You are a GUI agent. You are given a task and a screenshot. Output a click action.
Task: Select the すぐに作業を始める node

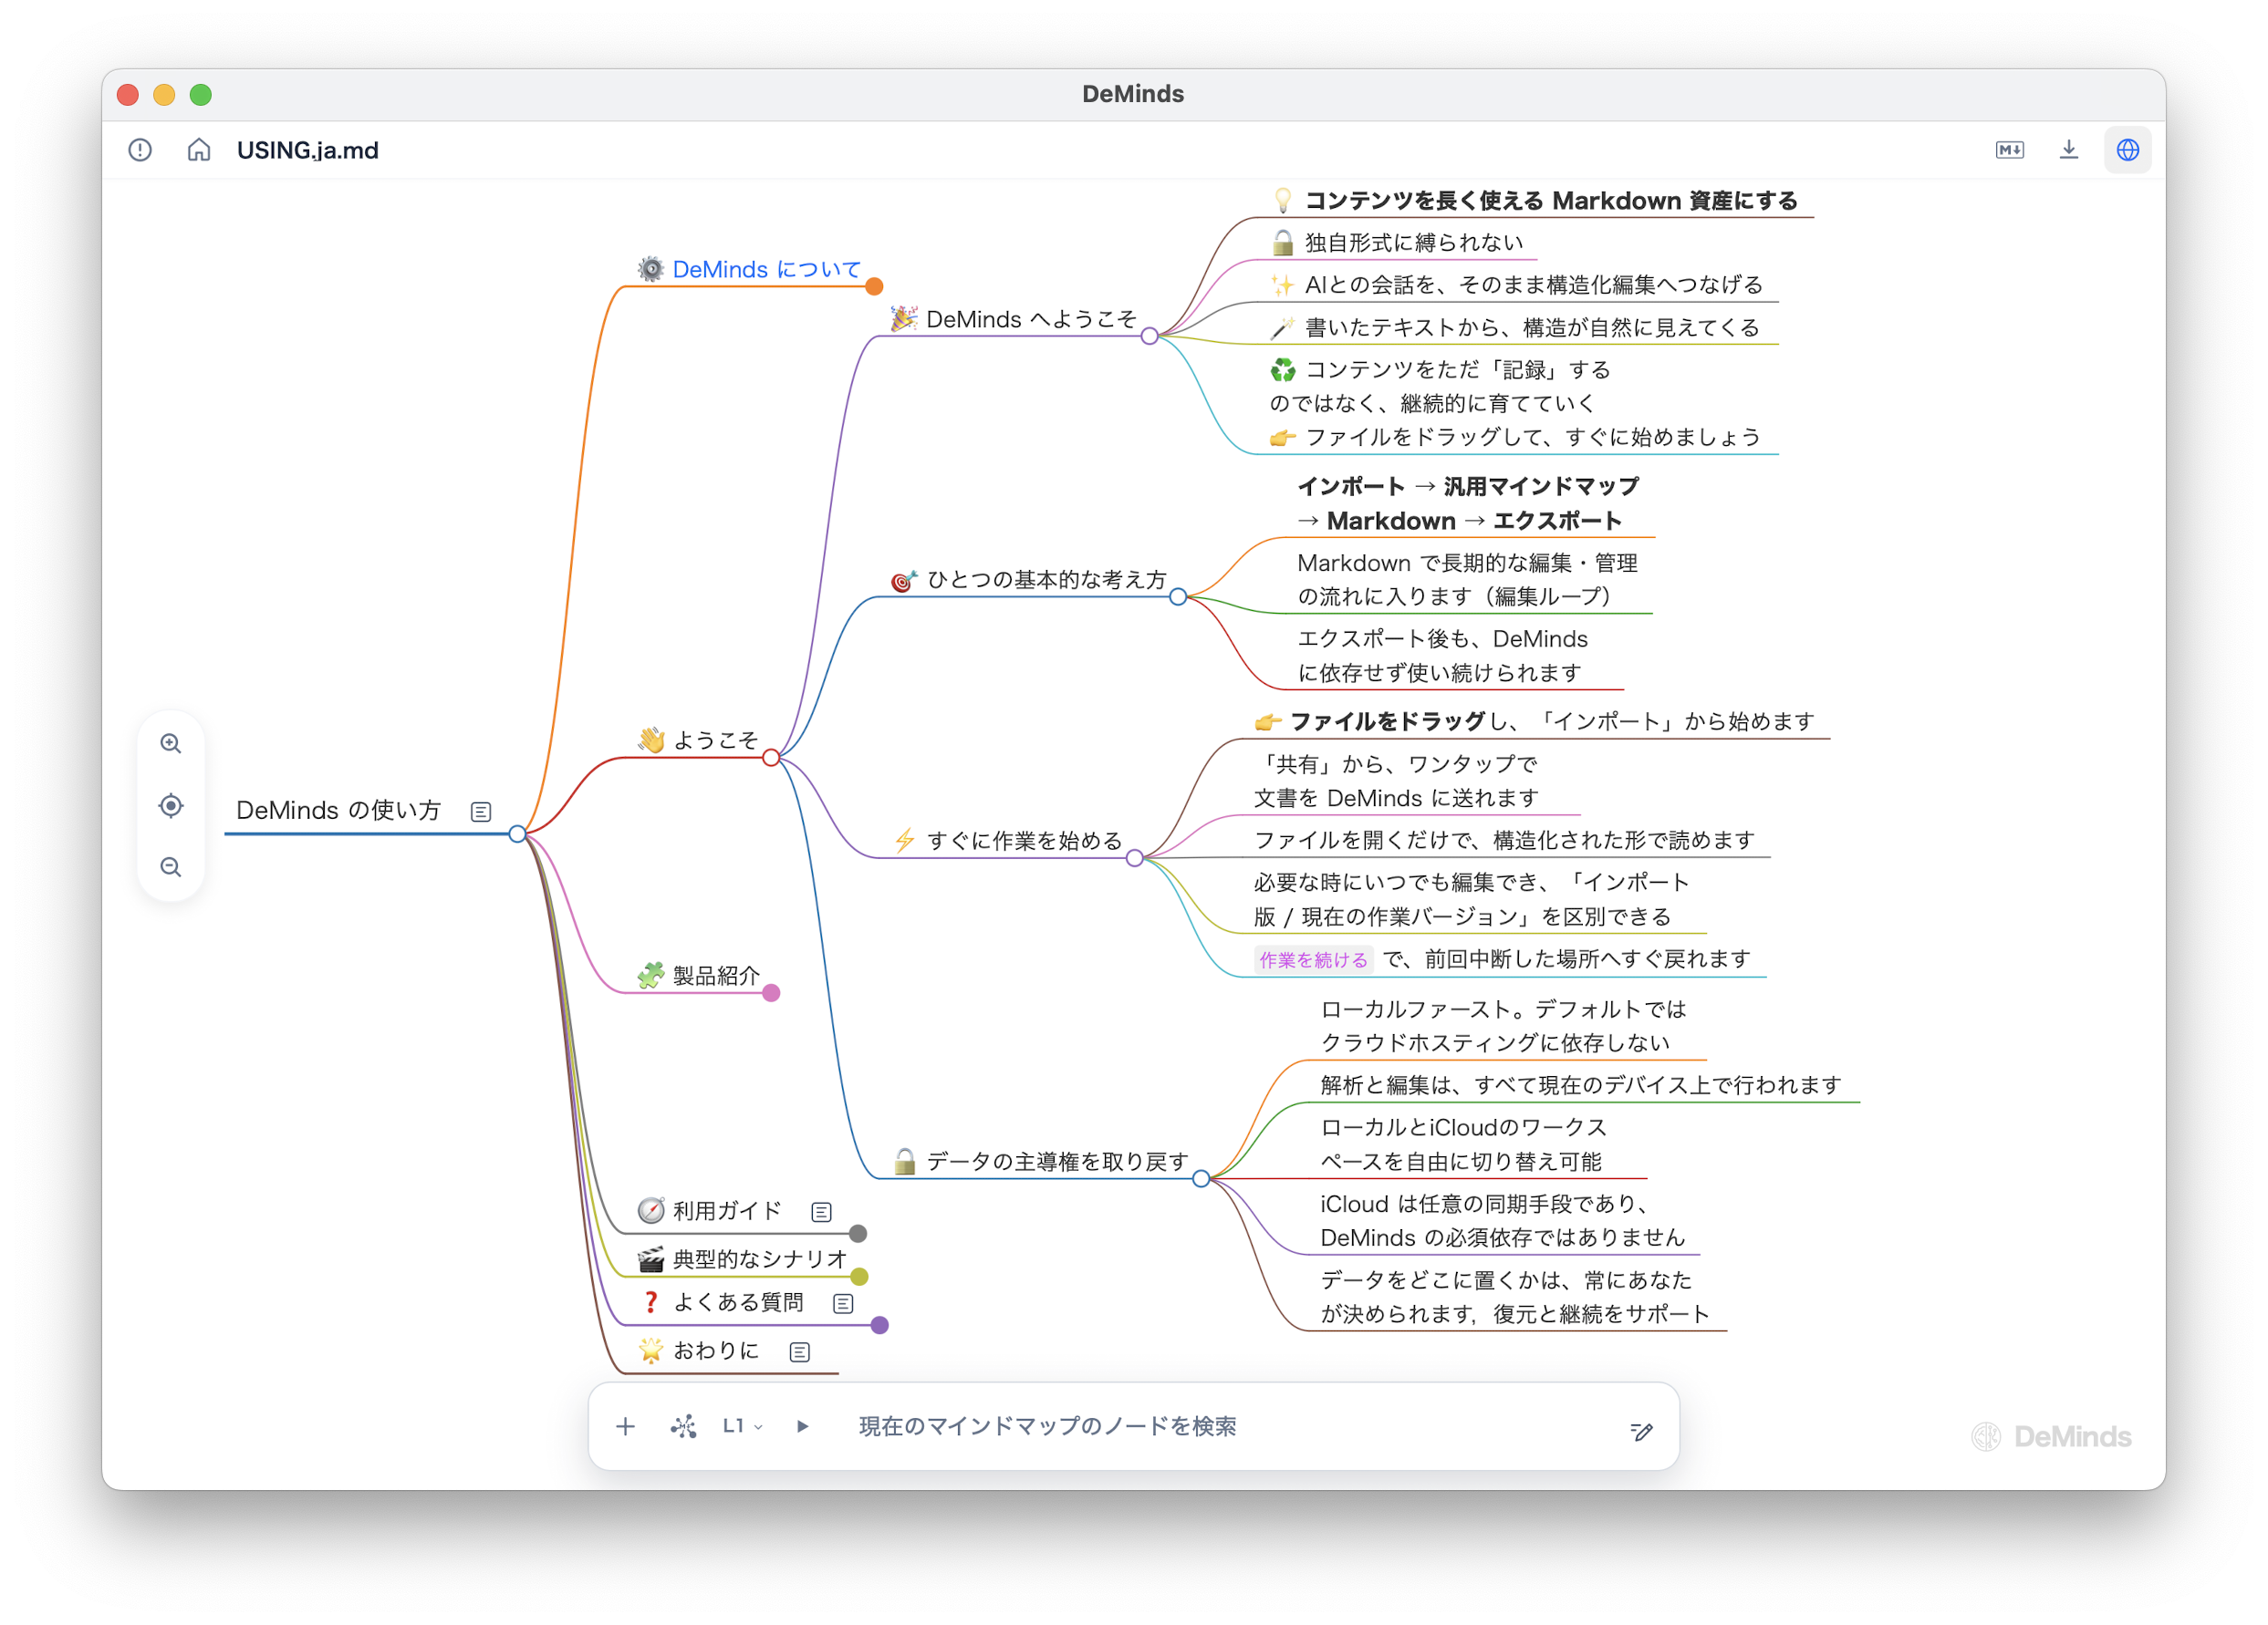[x=1007, y=841]
